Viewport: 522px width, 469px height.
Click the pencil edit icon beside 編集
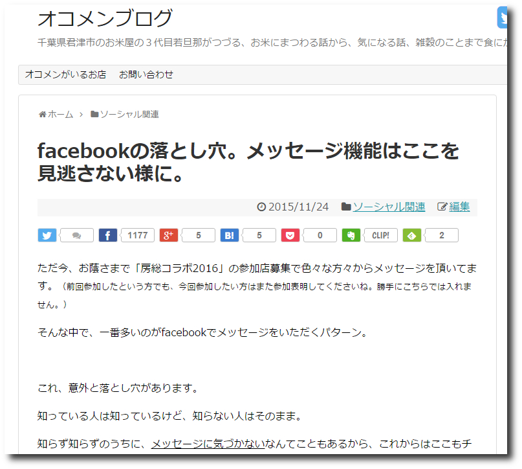(442, 207)
